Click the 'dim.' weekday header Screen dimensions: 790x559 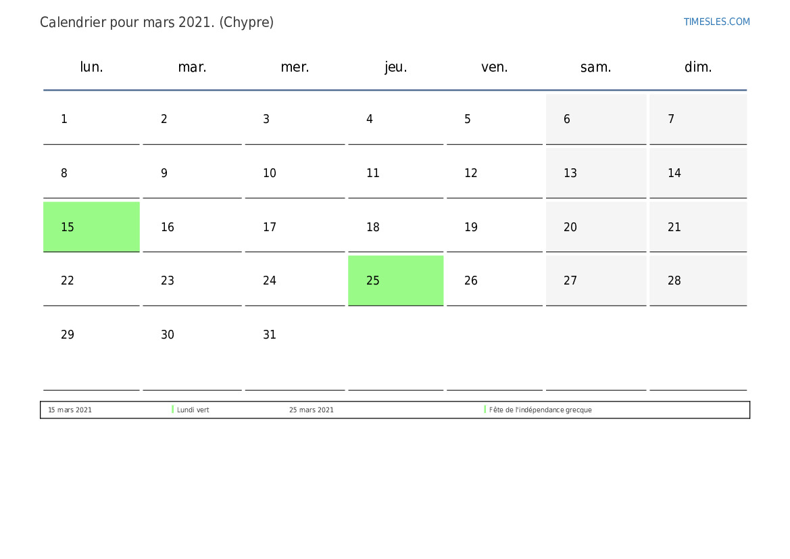click(698, 67)
